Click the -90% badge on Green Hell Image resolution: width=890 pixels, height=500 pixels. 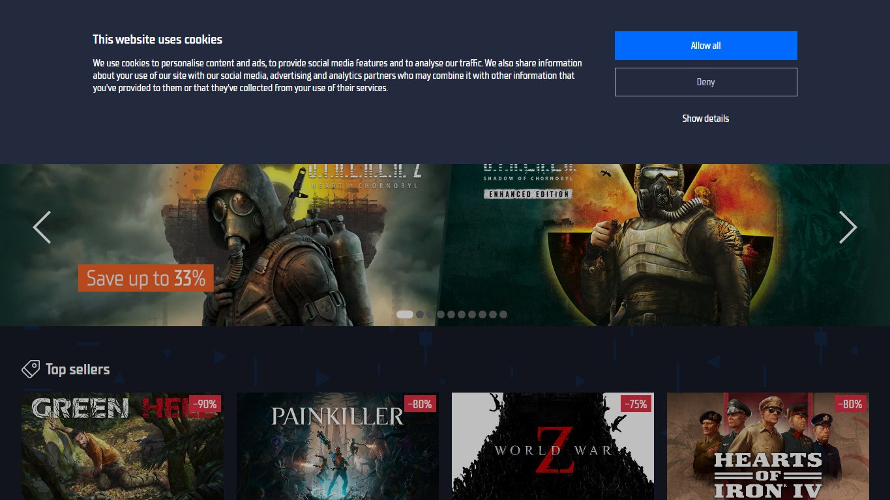click(205, 404)
